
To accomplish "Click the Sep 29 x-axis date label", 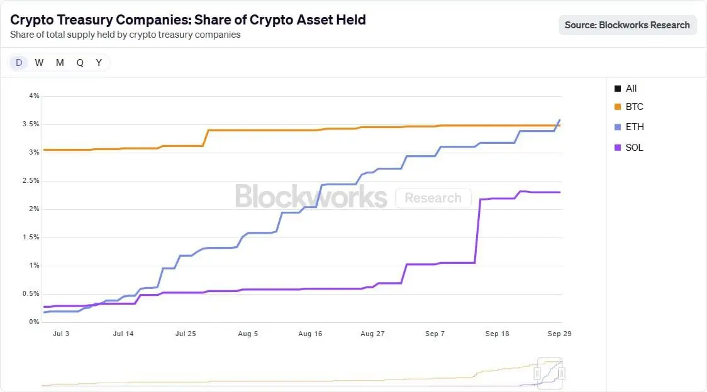I will click(x=559, y=334).
